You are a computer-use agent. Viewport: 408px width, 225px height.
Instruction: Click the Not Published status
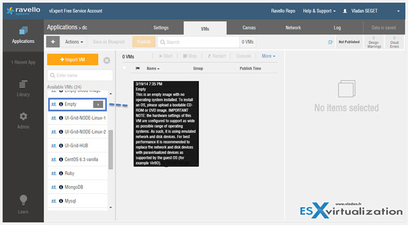(349, 42)
